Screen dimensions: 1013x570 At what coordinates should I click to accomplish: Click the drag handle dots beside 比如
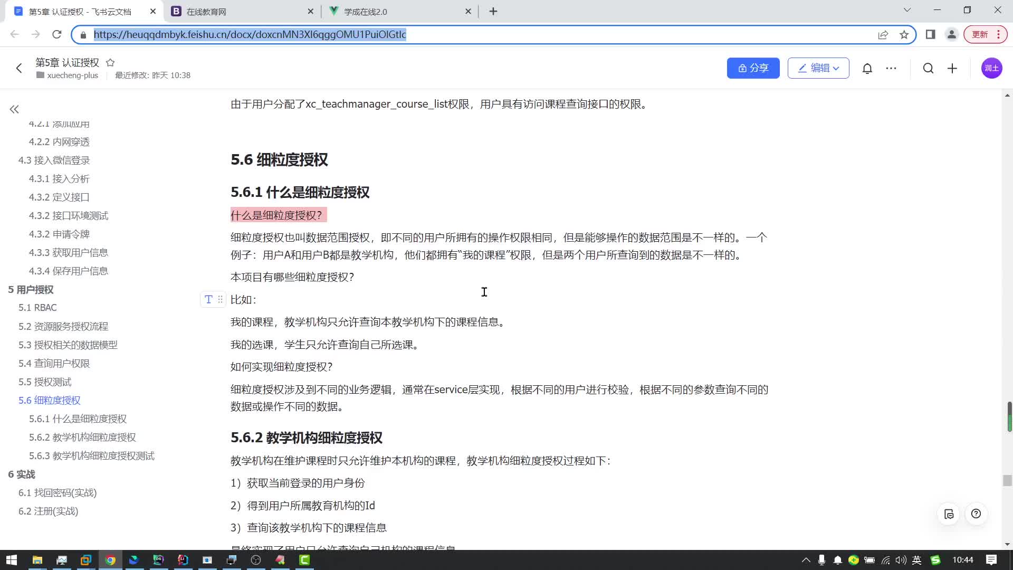tap(221, 299)
